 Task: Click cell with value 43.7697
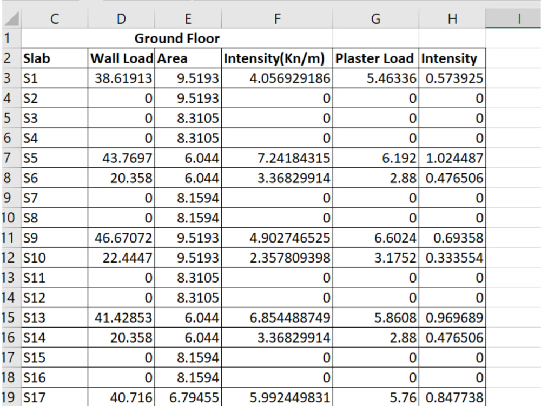[x=121, y=158]
